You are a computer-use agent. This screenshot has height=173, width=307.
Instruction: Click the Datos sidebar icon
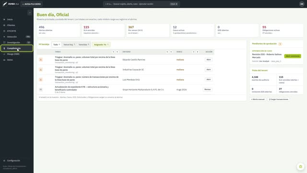pyautogui.click(x=4, y=60)
